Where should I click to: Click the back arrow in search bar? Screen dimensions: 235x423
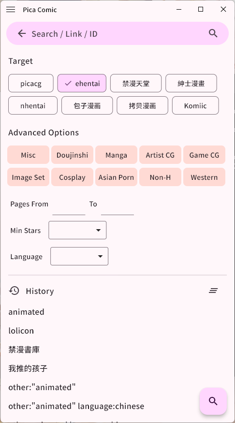pyautogui.click(x=22, y=33)
